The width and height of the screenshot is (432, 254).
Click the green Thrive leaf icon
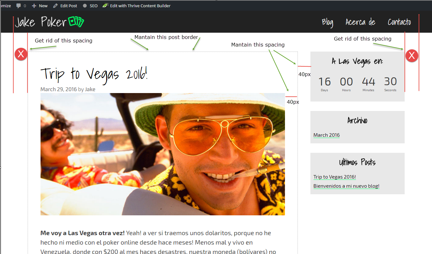coord(105,6)
